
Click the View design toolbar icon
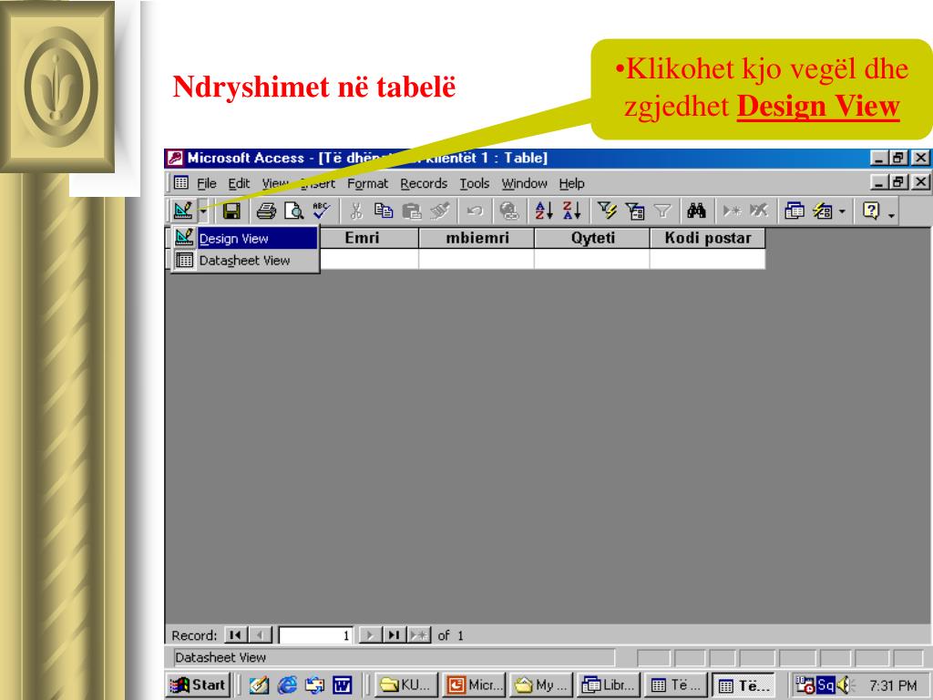click(183, 211)
